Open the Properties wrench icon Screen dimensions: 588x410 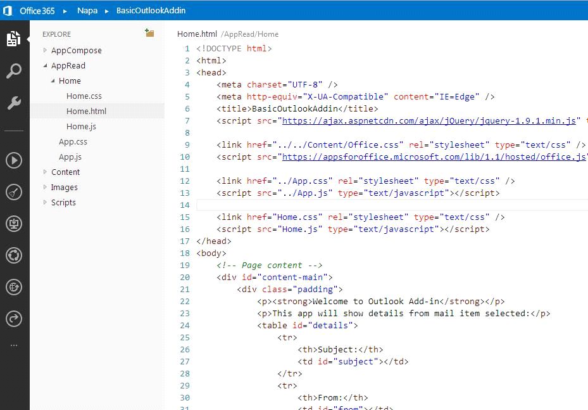click(14, 103)
